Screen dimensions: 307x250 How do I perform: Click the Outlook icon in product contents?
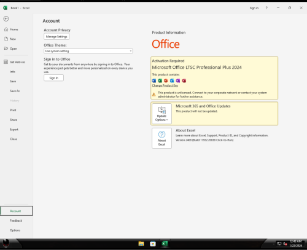coord(172,80)
